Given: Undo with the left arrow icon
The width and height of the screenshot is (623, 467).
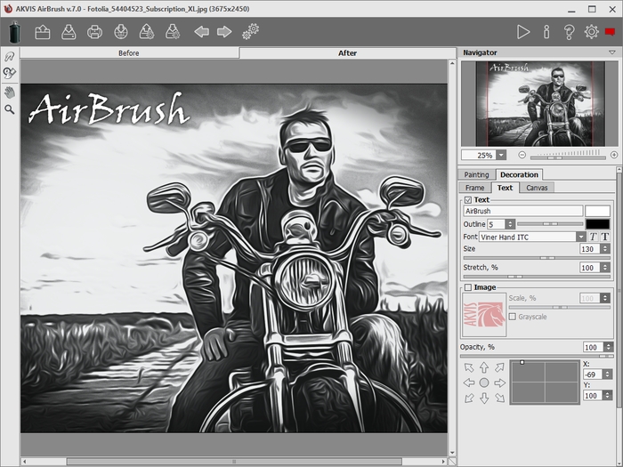Looking at the screenshot, I should (201, 32).
